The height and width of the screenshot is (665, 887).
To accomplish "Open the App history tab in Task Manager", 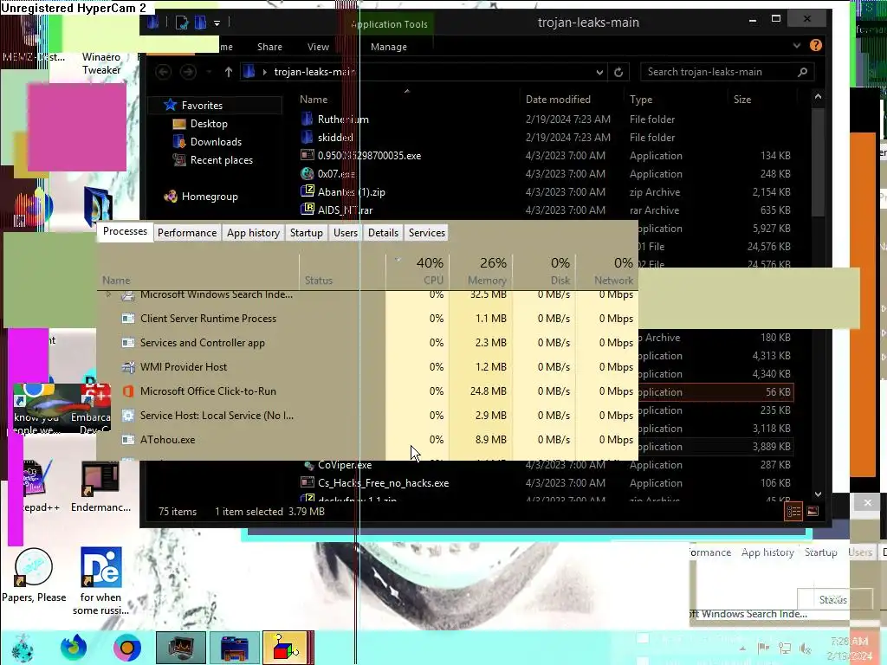I will [x=254, y=232].
